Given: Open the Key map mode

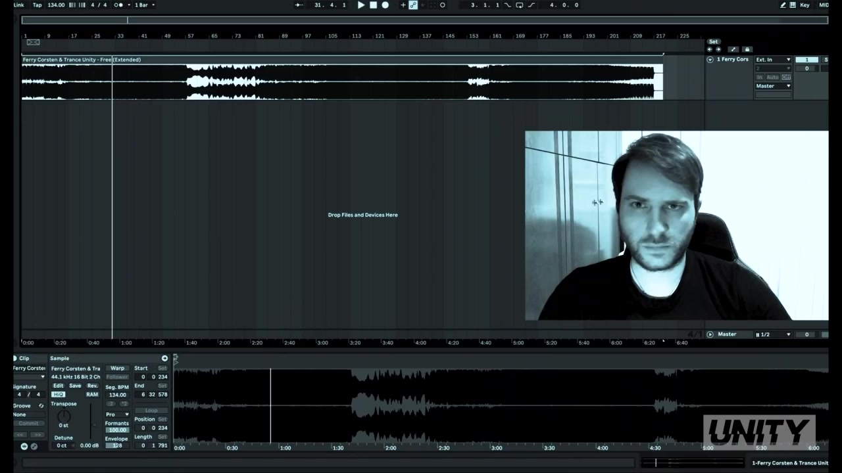Looking at the screenshot, I should tap(805, 5).
